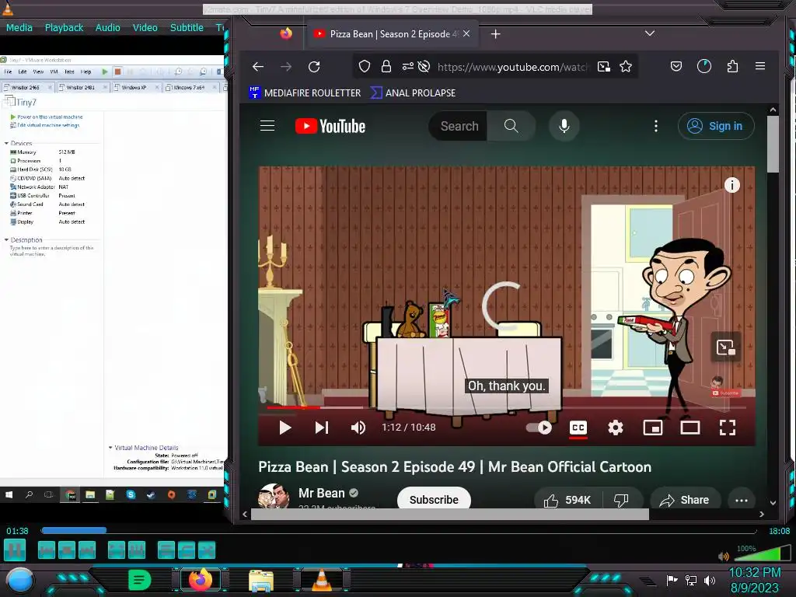Select the Pizza Bean browser tab
Image resolution: width=796 pixels, height=597 pixels.
pos(392,34)
